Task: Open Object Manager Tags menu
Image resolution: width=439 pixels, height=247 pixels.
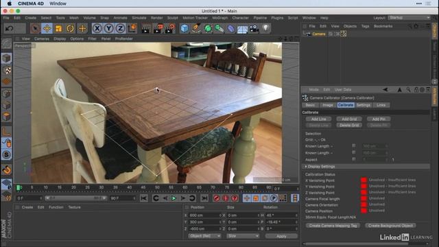Action: coord(365,26)
